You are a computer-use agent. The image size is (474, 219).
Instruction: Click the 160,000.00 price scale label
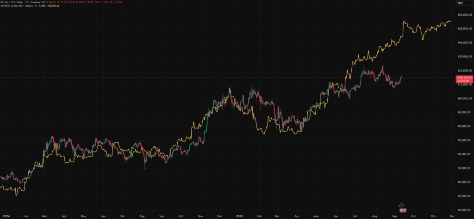point(464,15)
